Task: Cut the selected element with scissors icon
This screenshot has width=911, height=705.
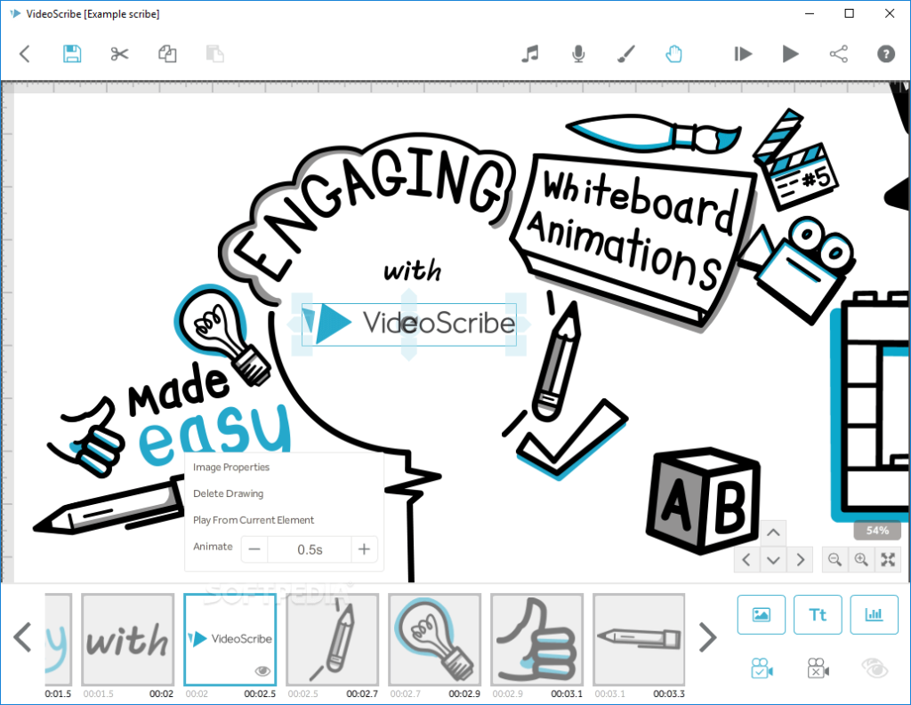Action: point(120,54)
